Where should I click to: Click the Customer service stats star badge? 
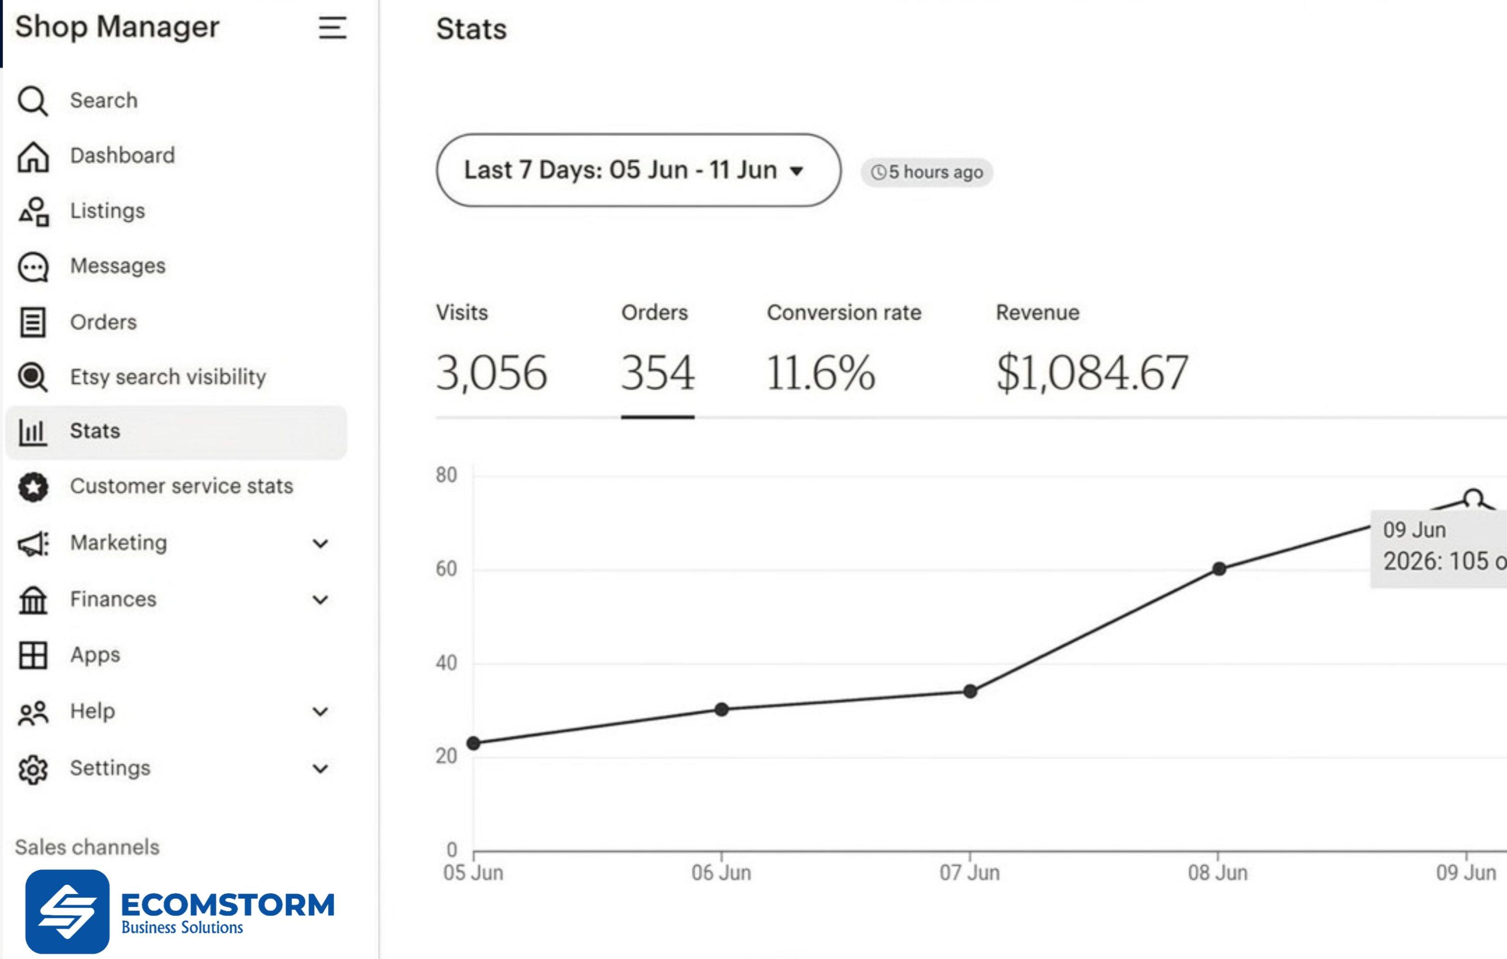point(32,487)
